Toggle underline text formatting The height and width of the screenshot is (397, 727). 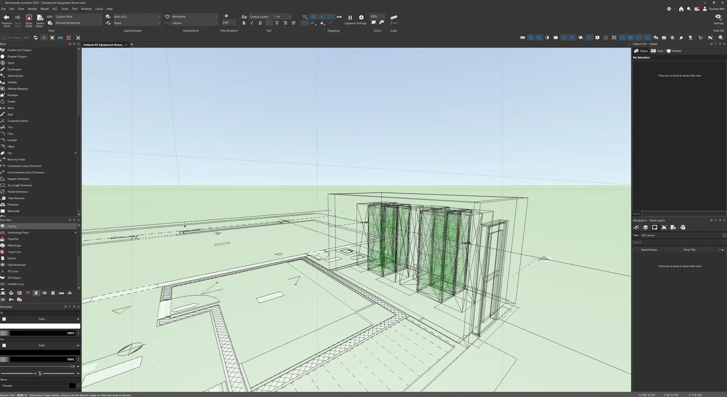(260, 23)
